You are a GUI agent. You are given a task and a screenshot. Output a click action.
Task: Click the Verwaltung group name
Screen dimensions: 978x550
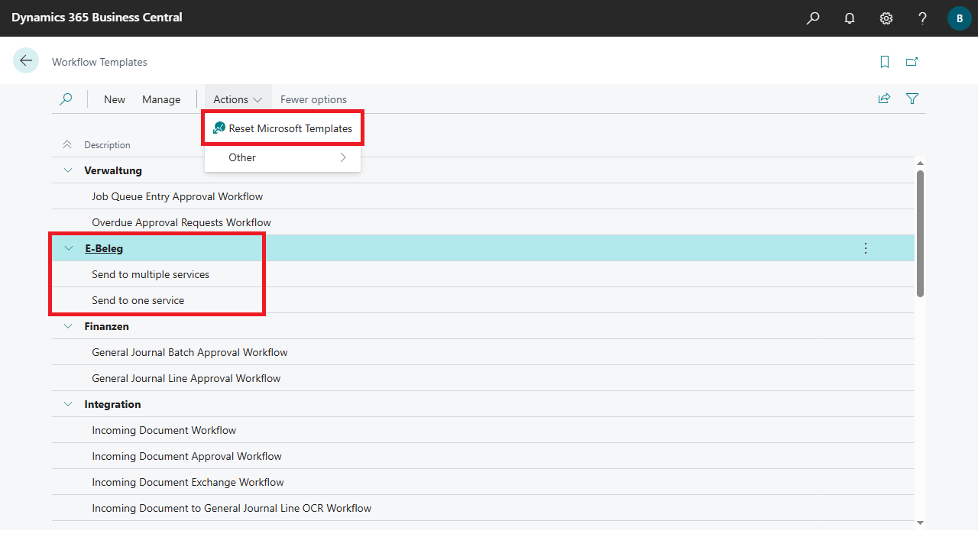tap(113, 170)
